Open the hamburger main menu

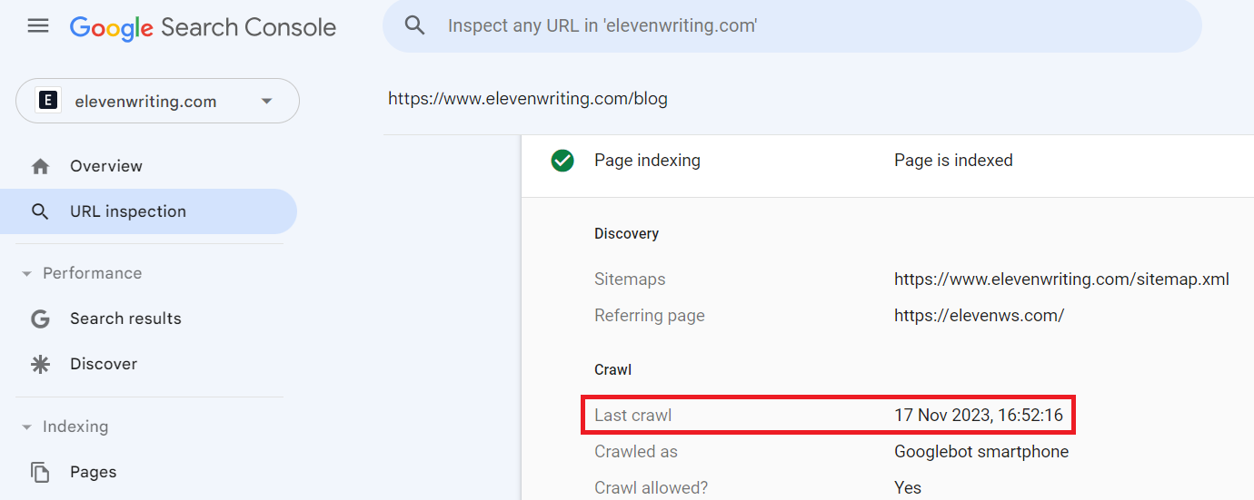point(38,25)
